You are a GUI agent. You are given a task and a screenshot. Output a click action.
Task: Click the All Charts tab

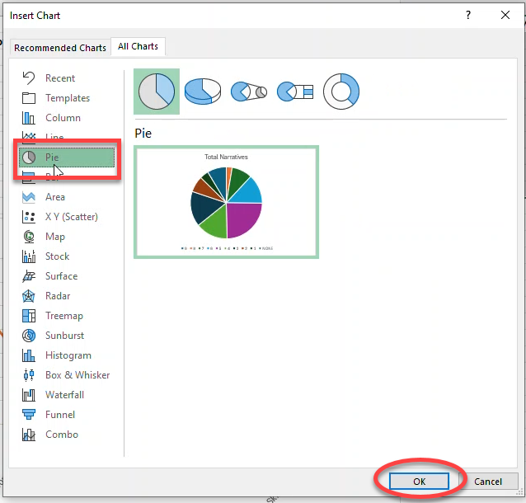(x=139, y=47)
